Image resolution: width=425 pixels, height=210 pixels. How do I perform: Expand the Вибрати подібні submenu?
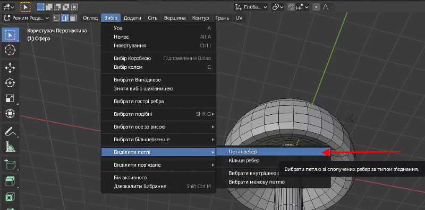158,114
